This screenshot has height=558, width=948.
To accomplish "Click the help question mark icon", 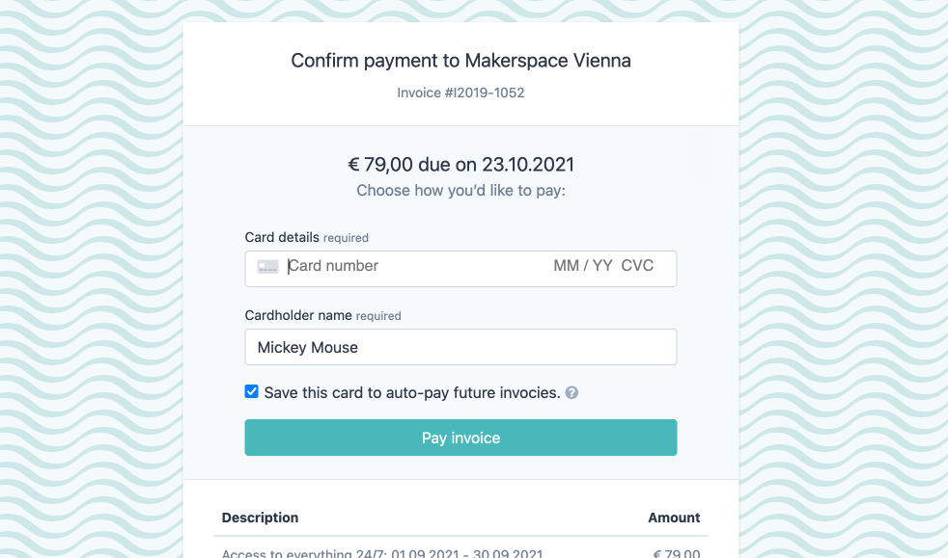I will tap(572, 392).
